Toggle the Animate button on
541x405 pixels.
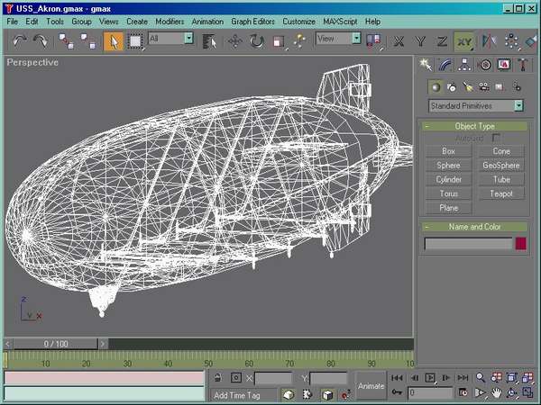click(371, 385)
